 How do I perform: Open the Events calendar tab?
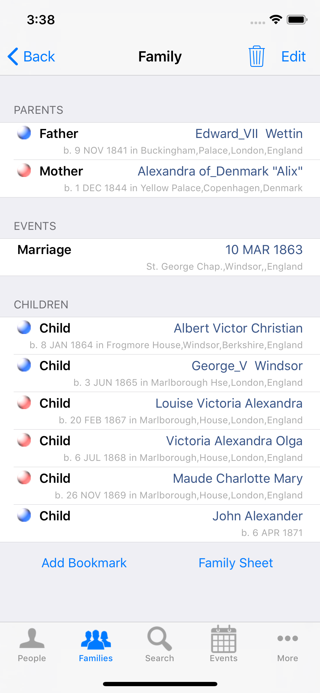pyautogui.click(x=224, y=645)
